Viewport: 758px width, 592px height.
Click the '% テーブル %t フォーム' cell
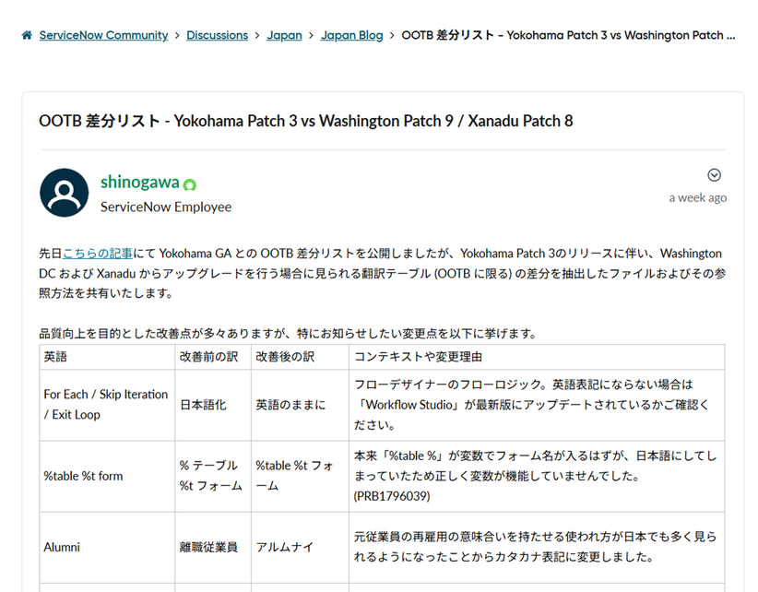[213, 476]
